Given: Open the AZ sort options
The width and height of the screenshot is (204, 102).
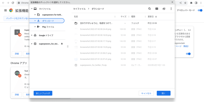Looking at the screenshot, I should click(x=164, y=9).
